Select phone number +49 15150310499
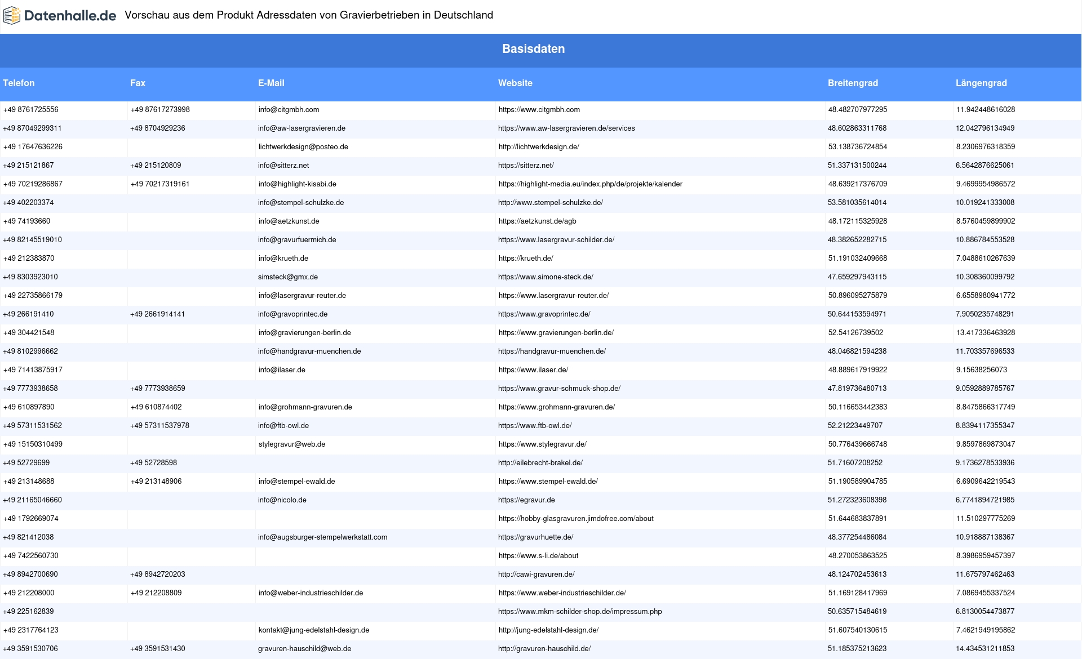1082x659 pixels. (33, 444)
